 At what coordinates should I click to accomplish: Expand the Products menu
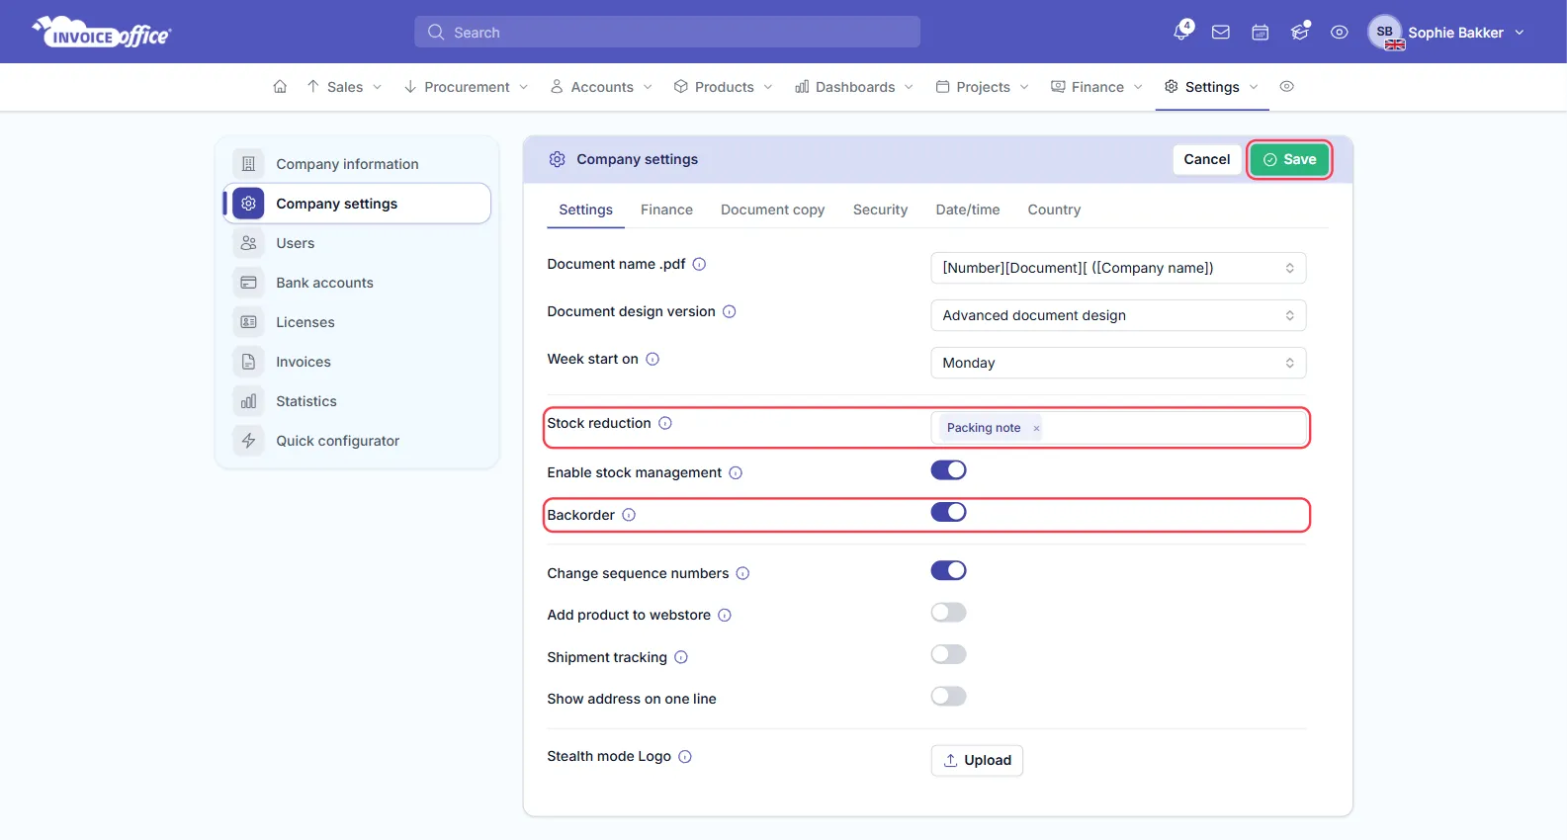(724, 87)
